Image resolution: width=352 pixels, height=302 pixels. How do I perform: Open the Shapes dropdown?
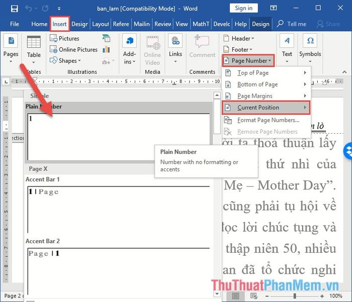65,61
